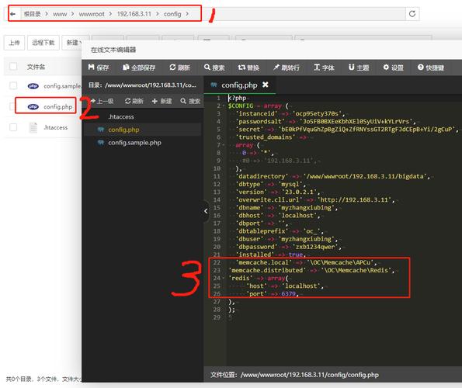Fold redis array at line 24 gutter
Viewport: 462px width, 388px height.
[x=224, y=278]
